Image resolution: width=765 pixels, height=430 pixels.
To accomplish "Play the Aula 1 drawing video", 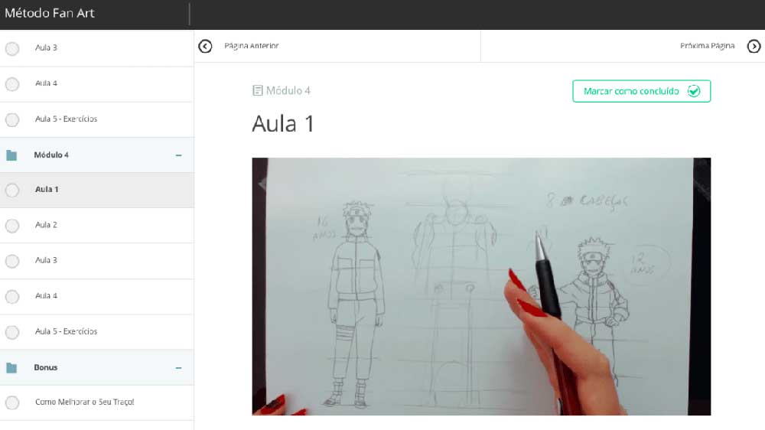I will (x=481, y=286).
